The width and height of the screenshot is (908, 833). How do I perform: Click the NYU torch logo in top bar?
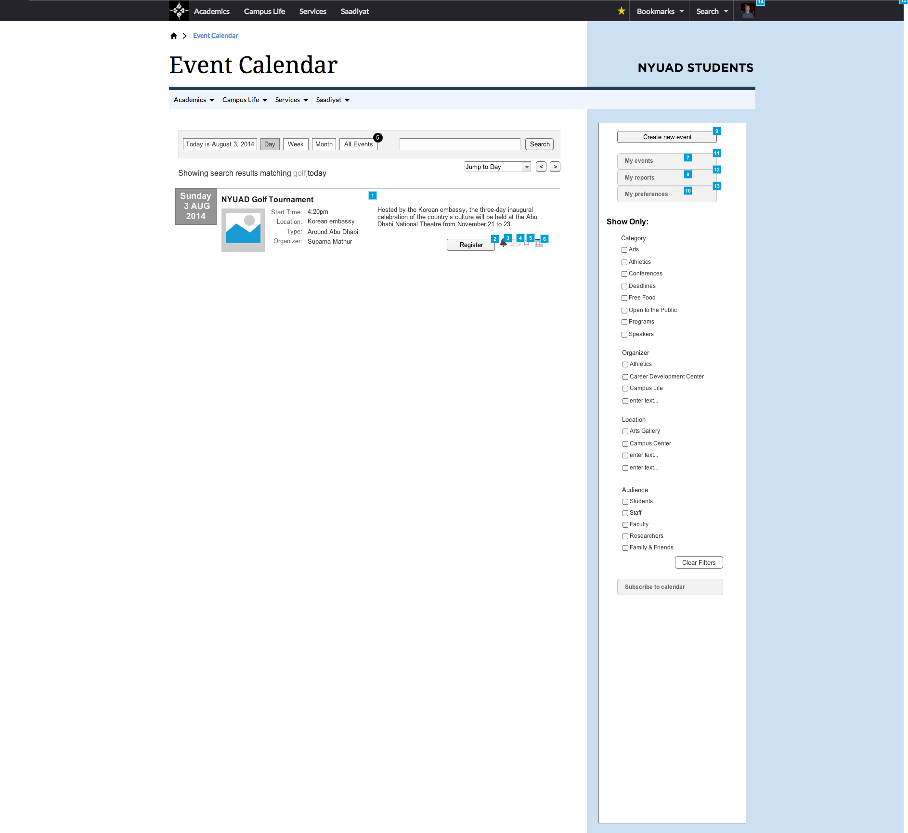click(179, 11)
